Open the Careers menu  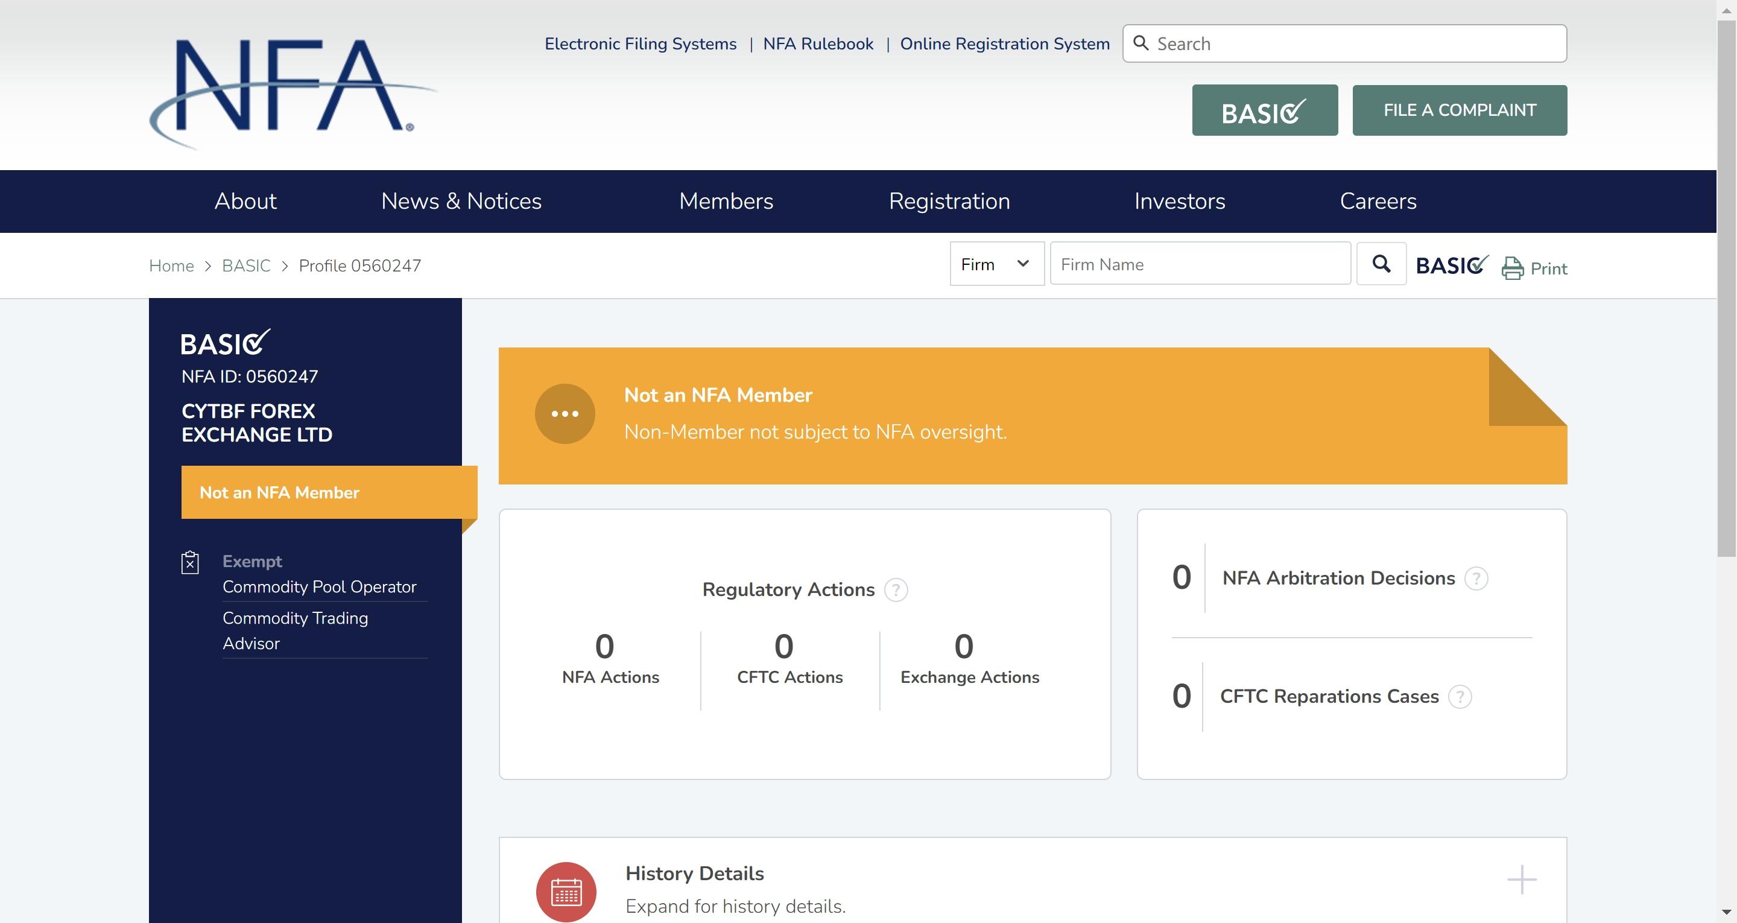pos(1378,201)
